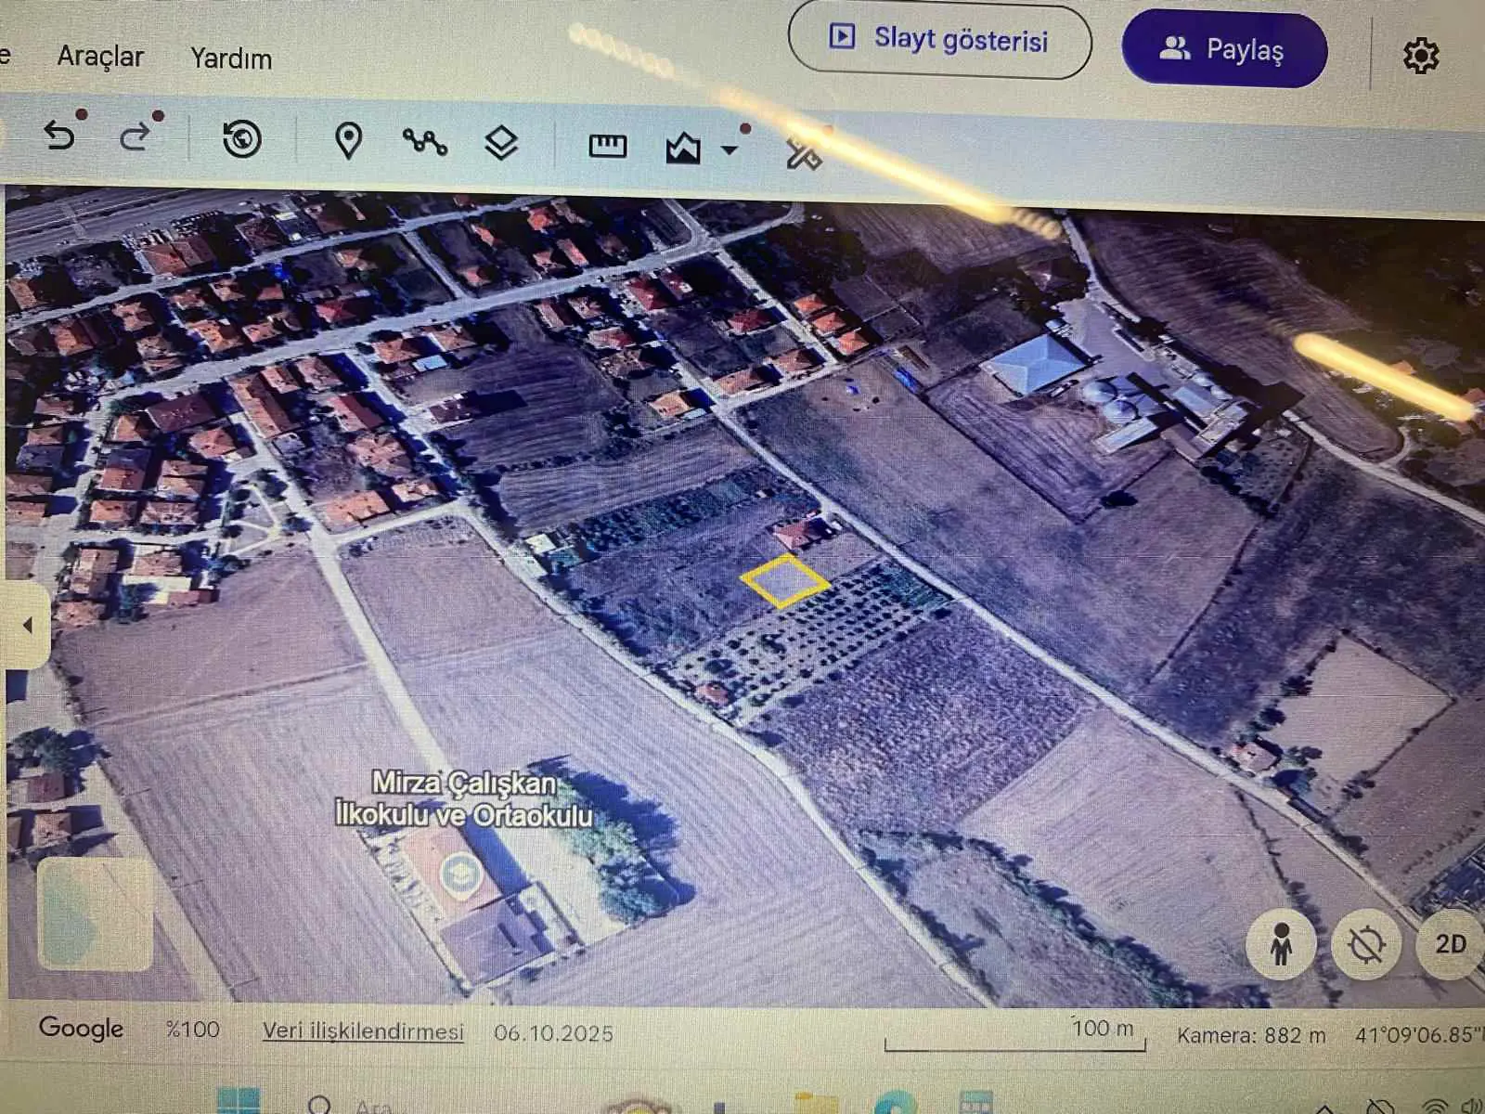Click the taskbar search box
Image resolution: width=1485 pixels, height=1114 pixels.
(x=353, y=1105)
